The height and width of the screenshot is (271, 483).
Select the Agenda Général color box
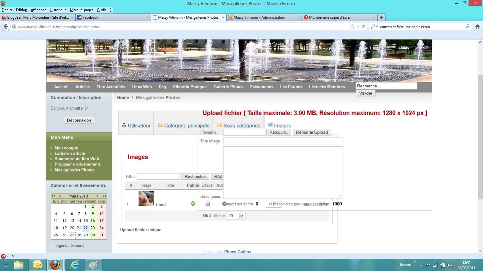[53, 245]
